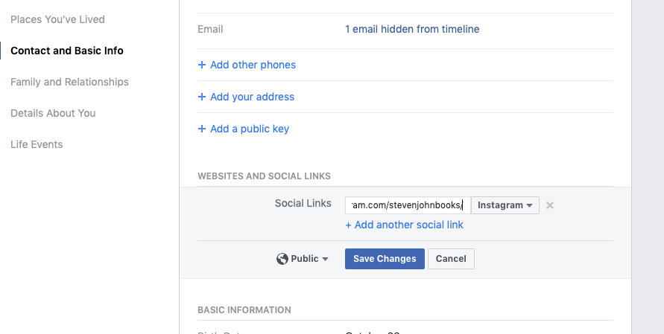Viewport: 664px width, 334px height.
Task: Click 1 email hidden from timeline link
Action: point(412,29)
